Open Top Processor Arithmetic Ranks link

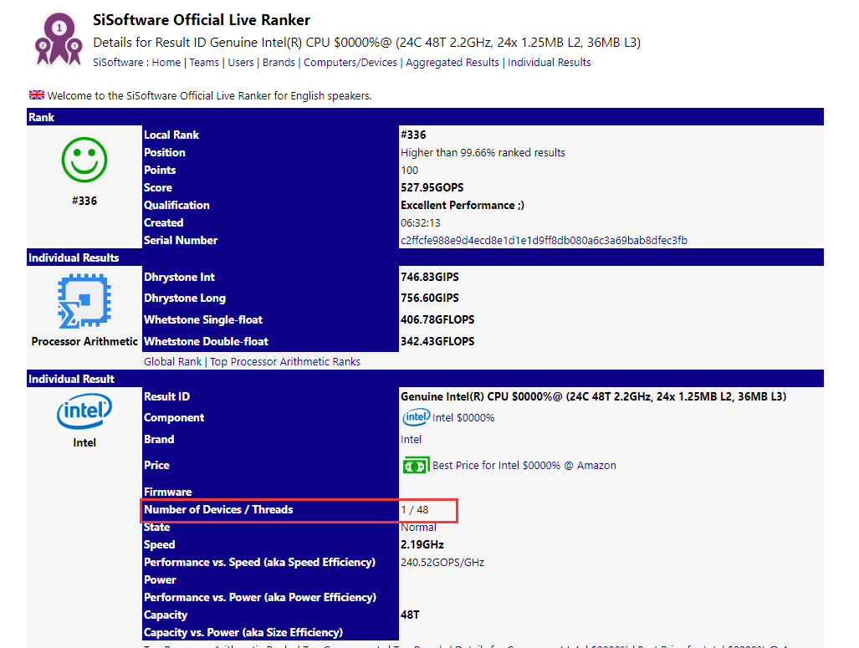[285, 361]
